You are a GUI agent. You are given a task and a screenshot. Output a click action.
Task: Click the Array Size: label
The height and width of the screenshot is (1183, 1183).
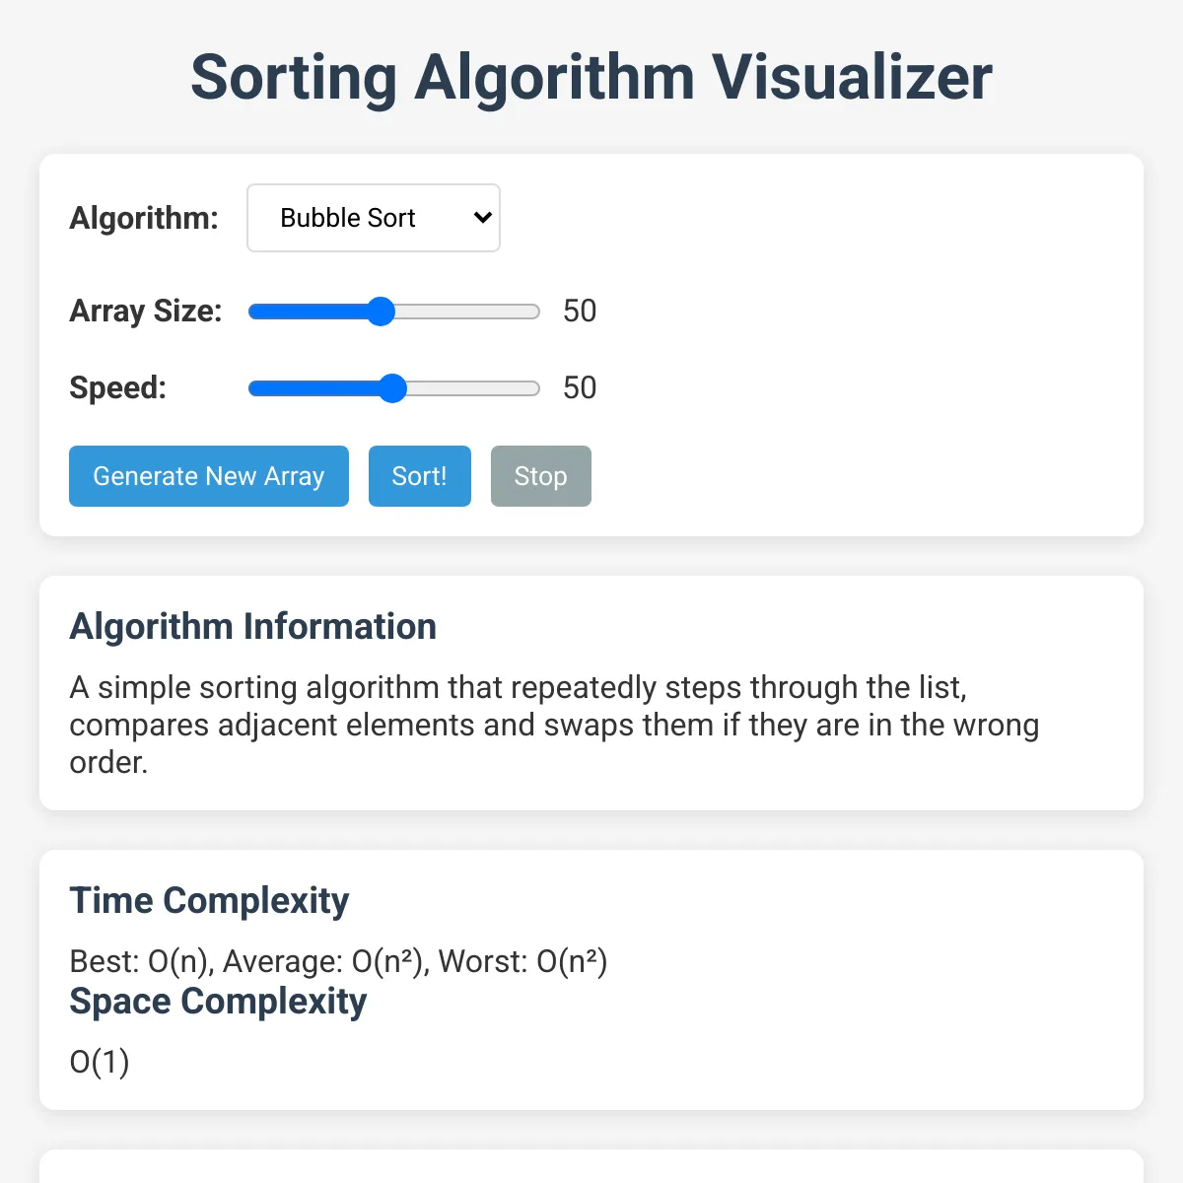coord(146,312)
